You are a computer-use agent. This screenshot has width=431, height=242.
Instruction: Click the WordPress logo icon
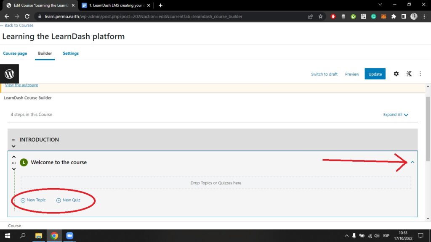[9, 74]
